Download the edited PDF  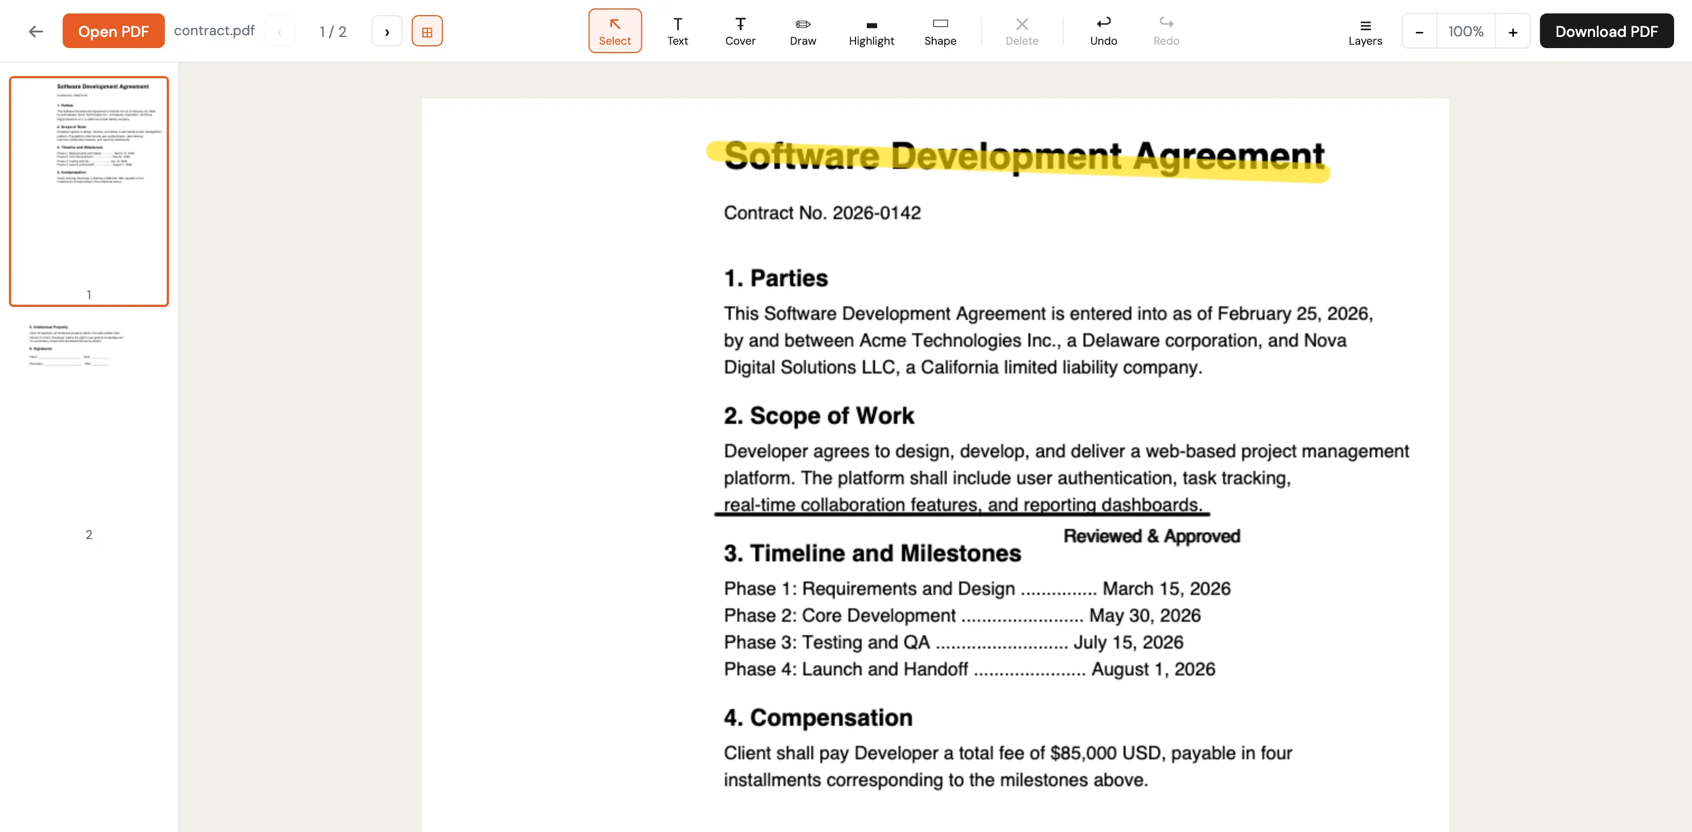point(1605,31)
